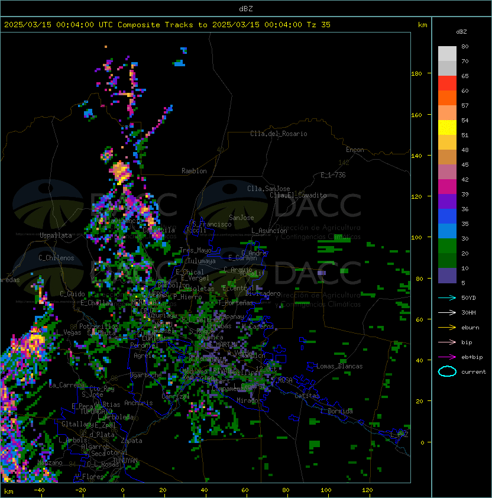
Task: Select the dark green 10-20 dBZ swatch
Action: pyautogui.click(x=447, y=260)
